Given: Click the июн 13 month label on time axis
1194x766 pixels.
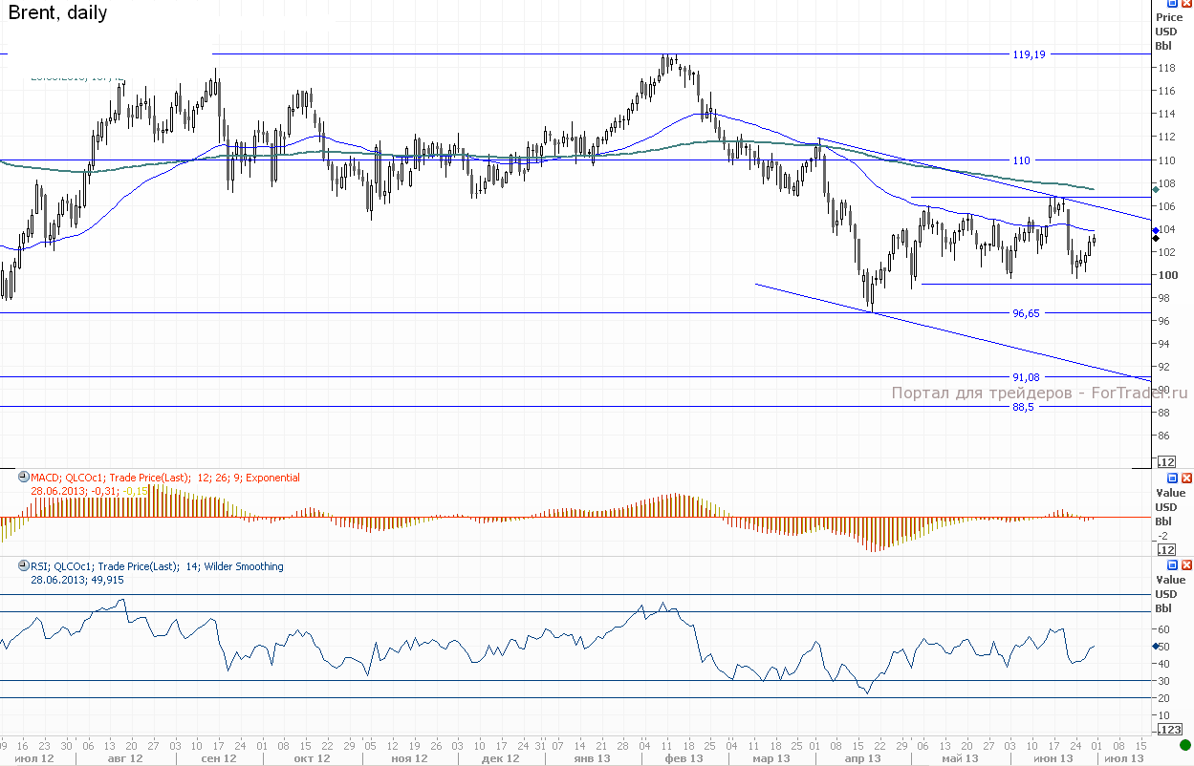Looking at the screenshot, I should click(x=1053, y=758).
